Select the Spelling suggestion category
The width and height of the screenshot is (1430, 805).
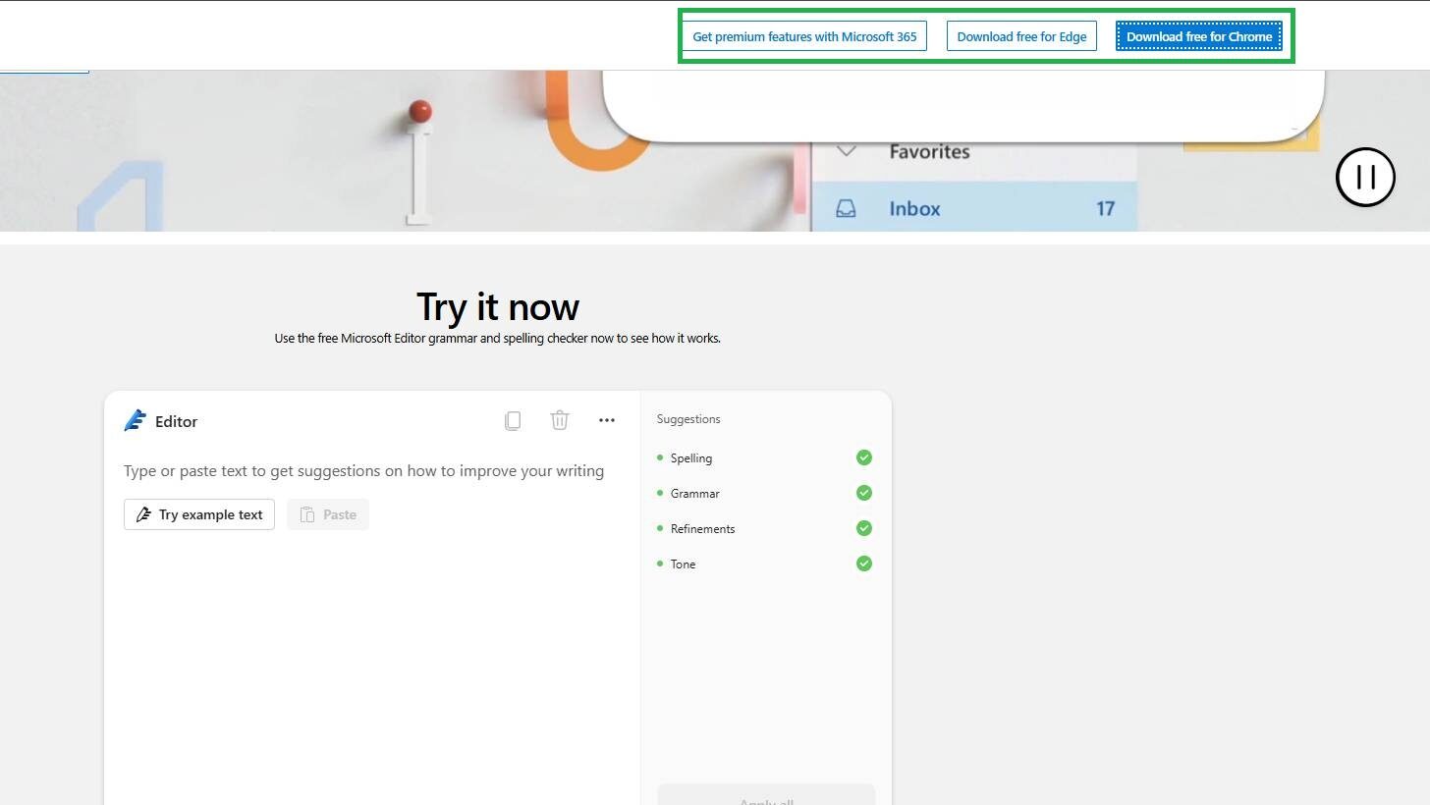[x=690, y=458]
